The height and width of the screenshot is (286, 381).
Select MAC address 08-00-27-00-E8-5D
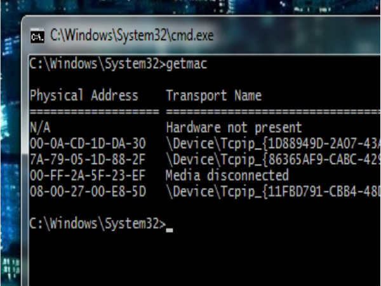(x=88, y=191)
